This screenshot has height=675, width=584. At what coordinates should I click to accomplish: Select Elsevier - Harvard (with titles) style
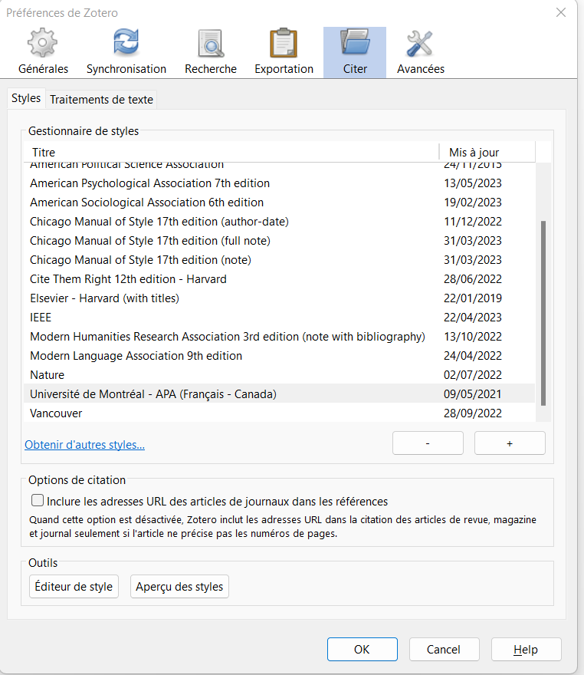click(280, 298)
